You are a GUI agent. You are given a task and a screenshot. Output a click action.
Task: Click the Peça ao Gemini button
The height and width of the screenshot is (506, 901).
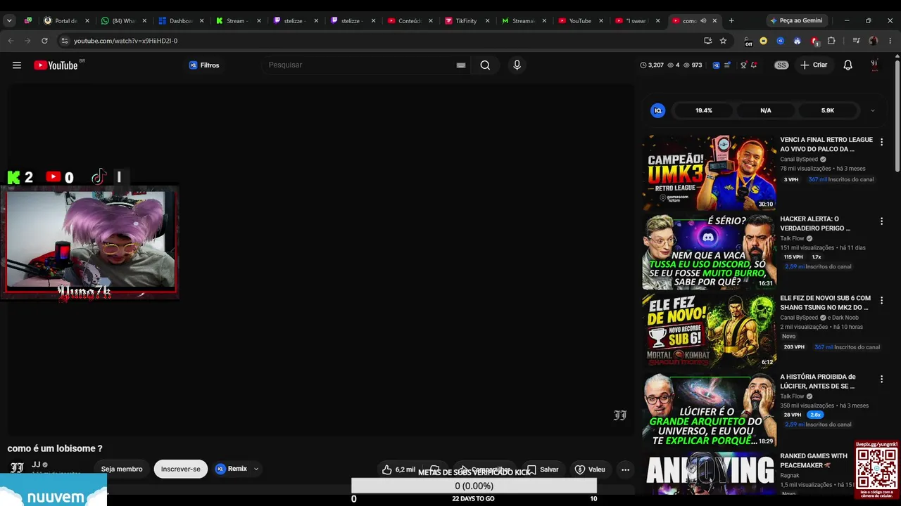tap(796, 21)
